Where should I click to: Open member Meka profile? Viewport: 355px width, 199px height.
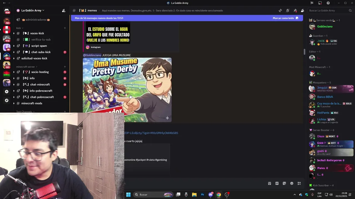point(331,168)
